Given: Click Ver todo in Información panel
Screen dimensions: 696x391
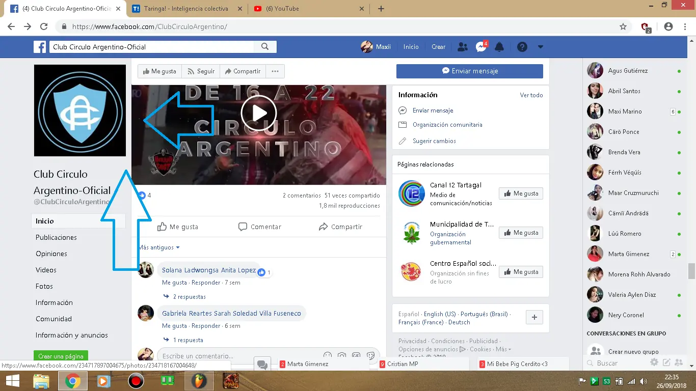Looking at the screenshot, I should coord(531,95).
